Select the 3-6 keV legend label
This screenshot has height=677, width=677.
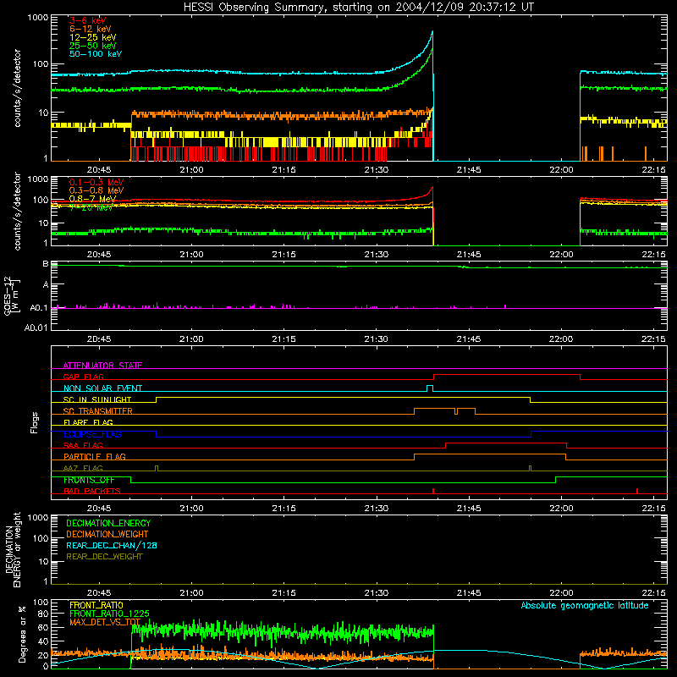click(x=87, y=20)
